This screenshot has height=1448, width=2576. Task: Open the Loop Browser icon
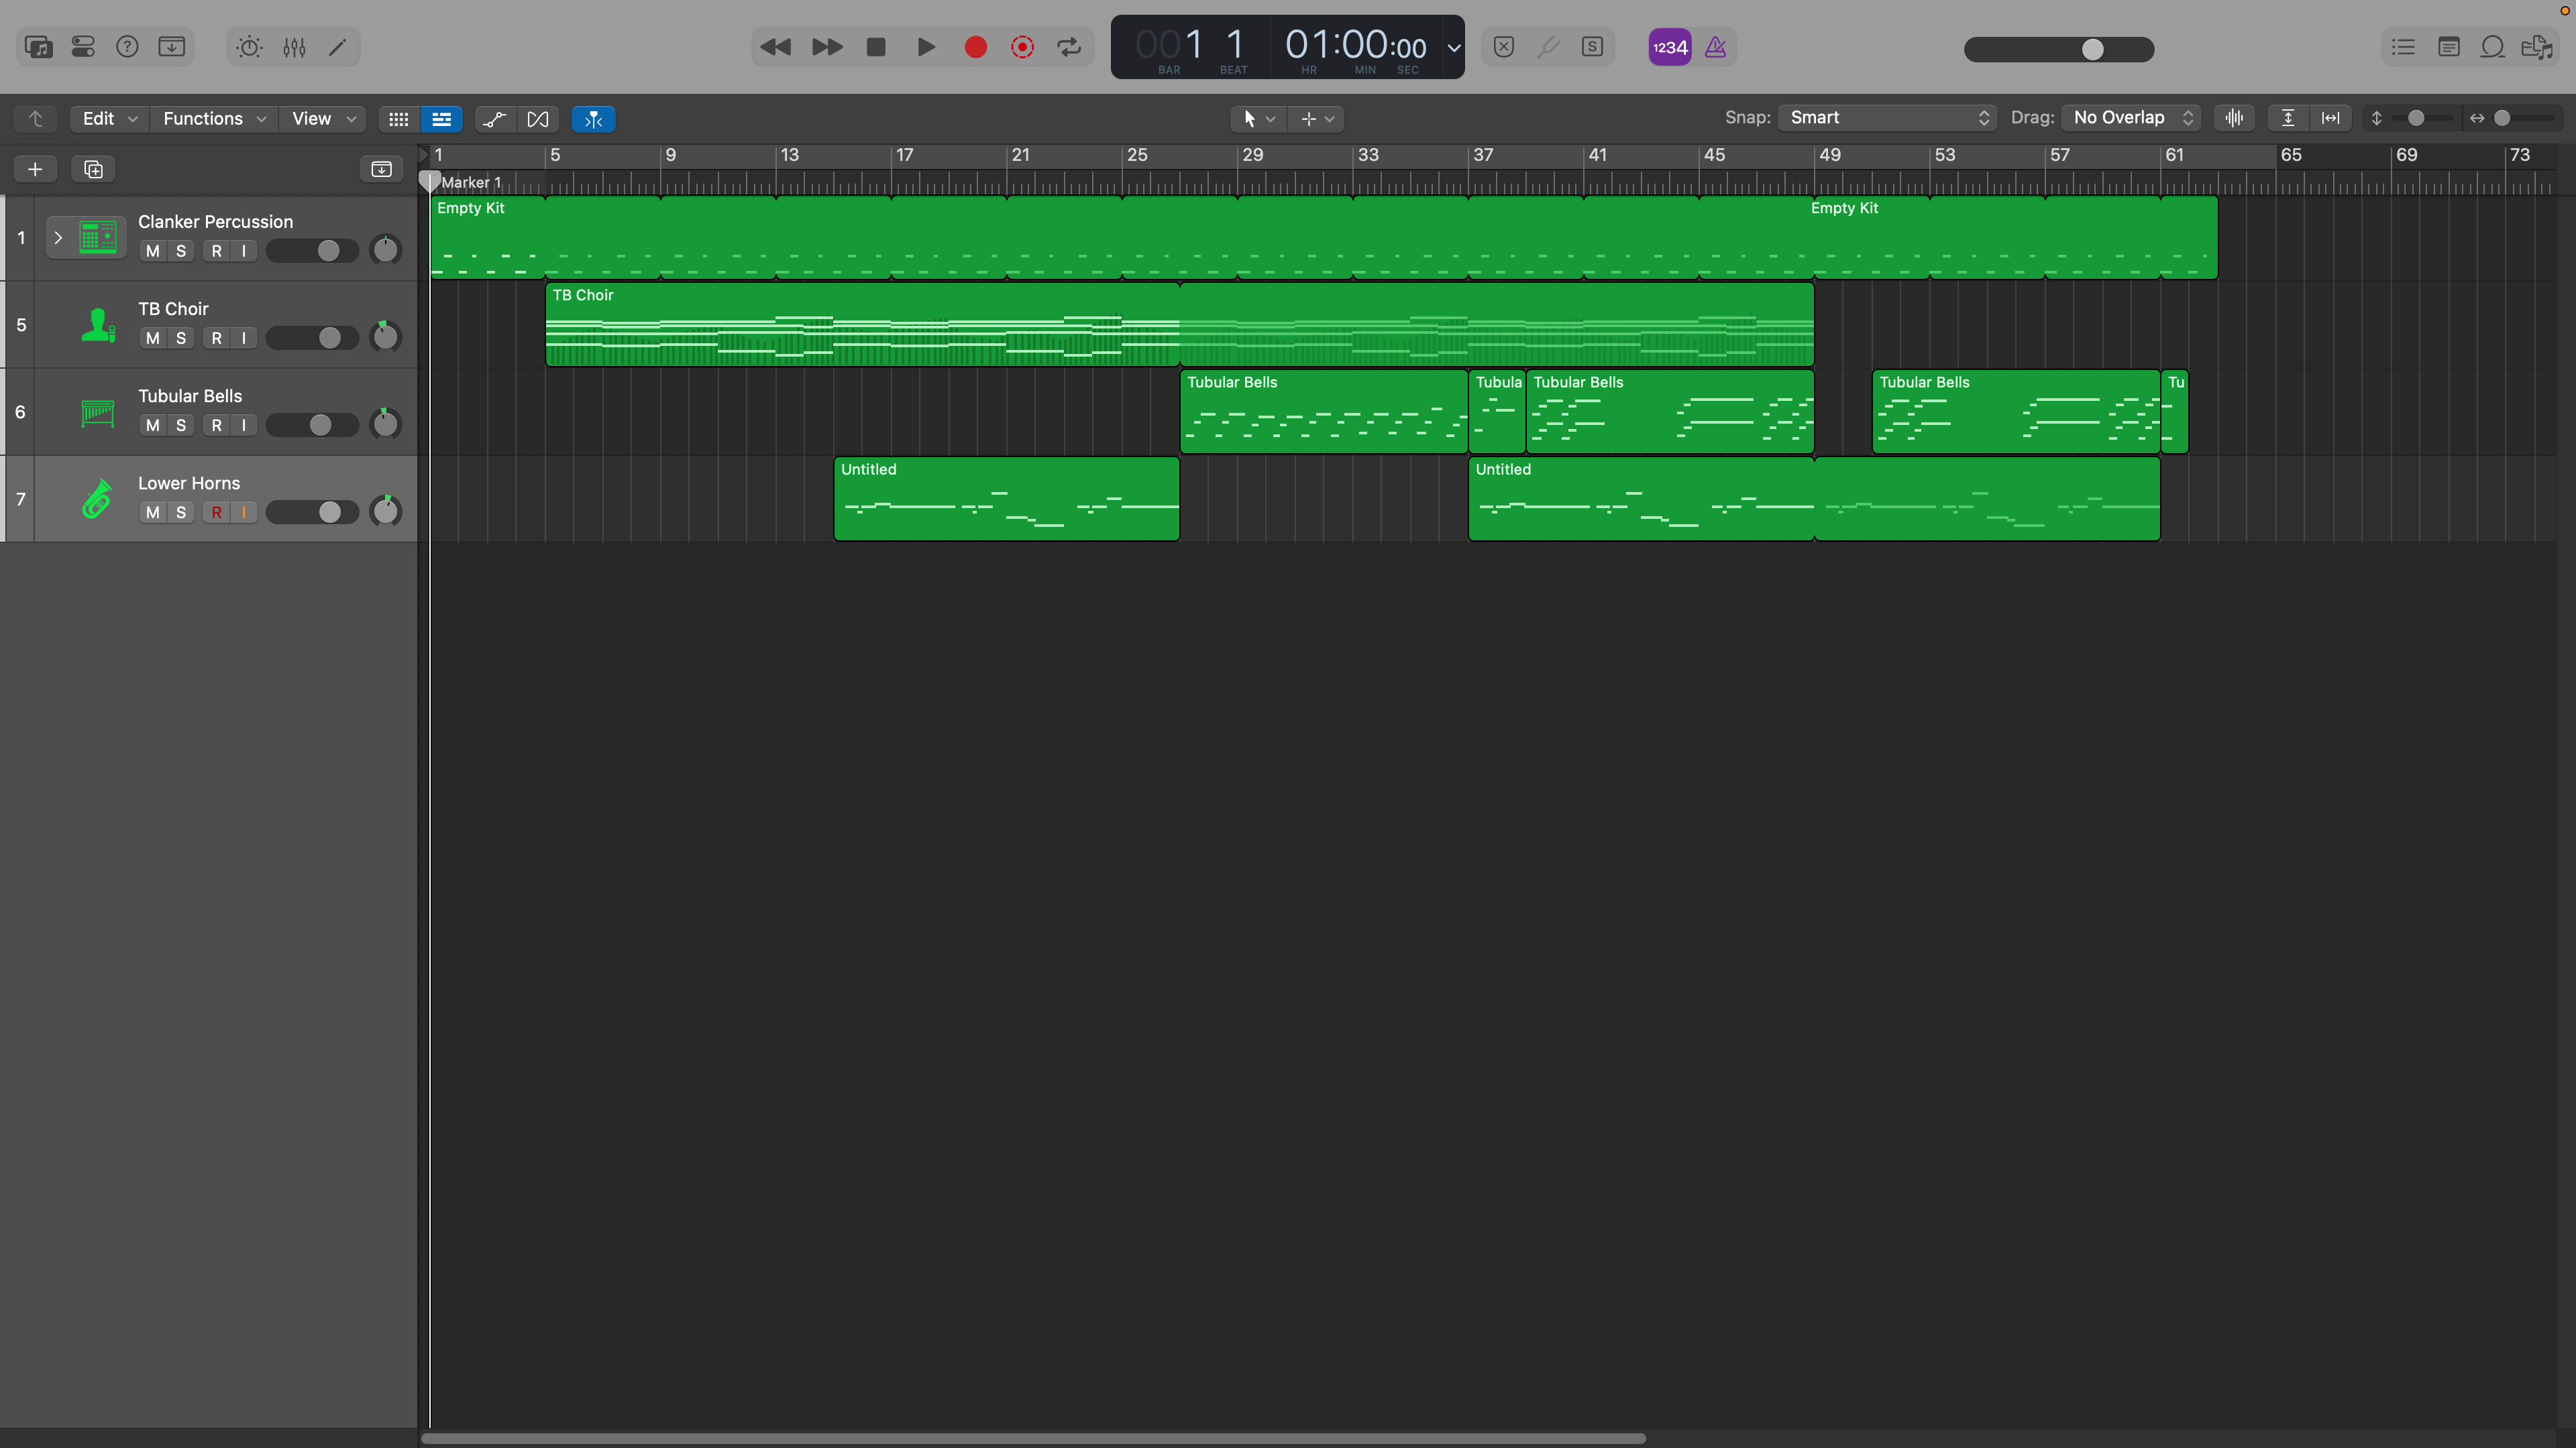pyautogui.click(x=2493, y=47)
